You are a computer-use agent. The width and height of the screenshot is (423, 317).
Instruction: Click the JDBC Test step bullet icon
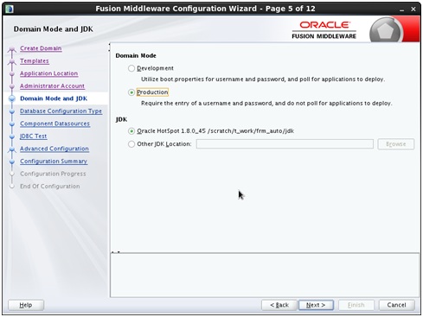tap(12, 136)
